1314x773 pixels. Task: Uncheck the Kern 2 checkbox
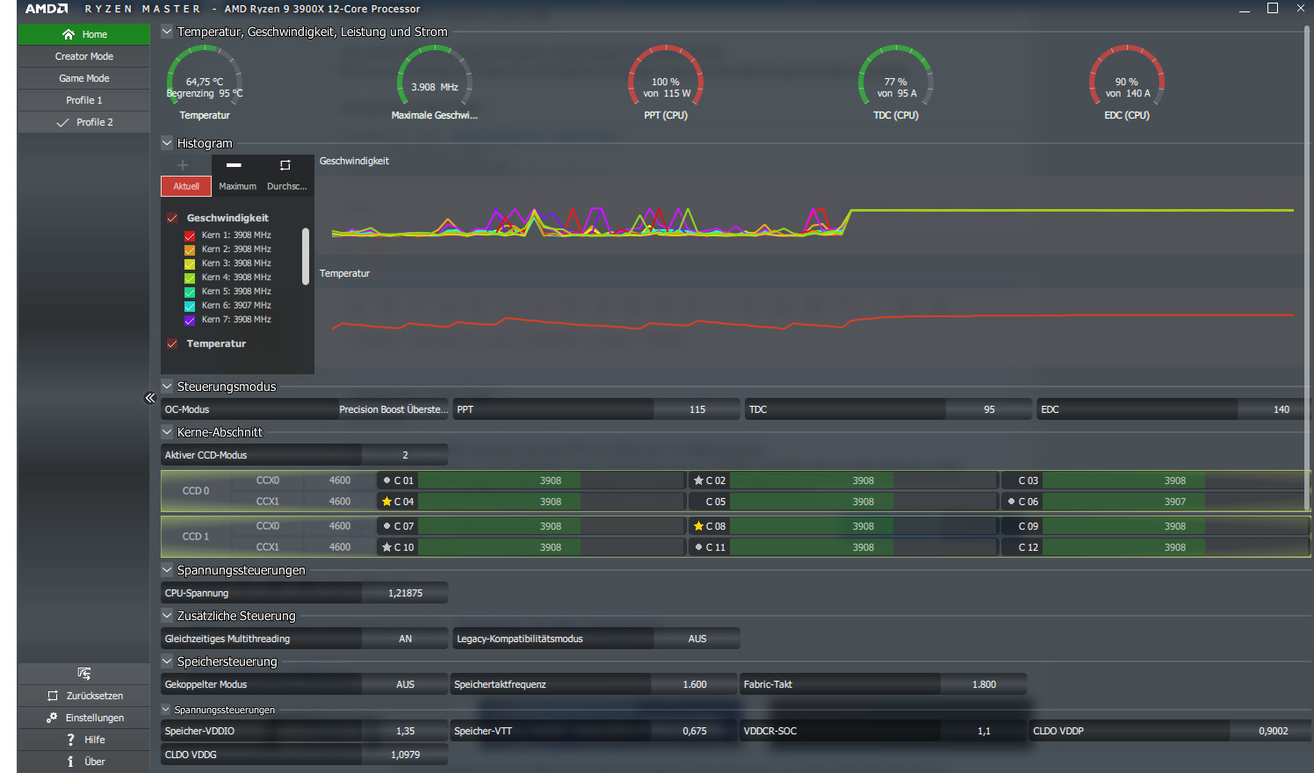[190, 249]
